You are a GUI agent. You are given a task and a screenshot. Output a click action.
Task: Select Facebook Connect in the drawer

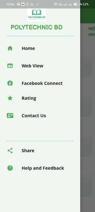[x=40, y=83]
